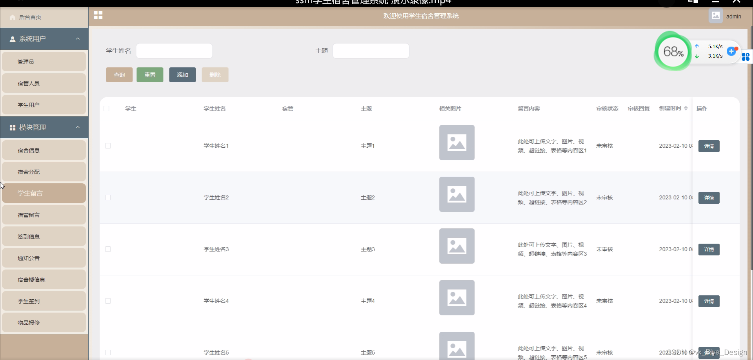This screenshot has width=753, height=360.
Task: Open the image placeholder for 学生姓名3
Action: pos(457,246)
